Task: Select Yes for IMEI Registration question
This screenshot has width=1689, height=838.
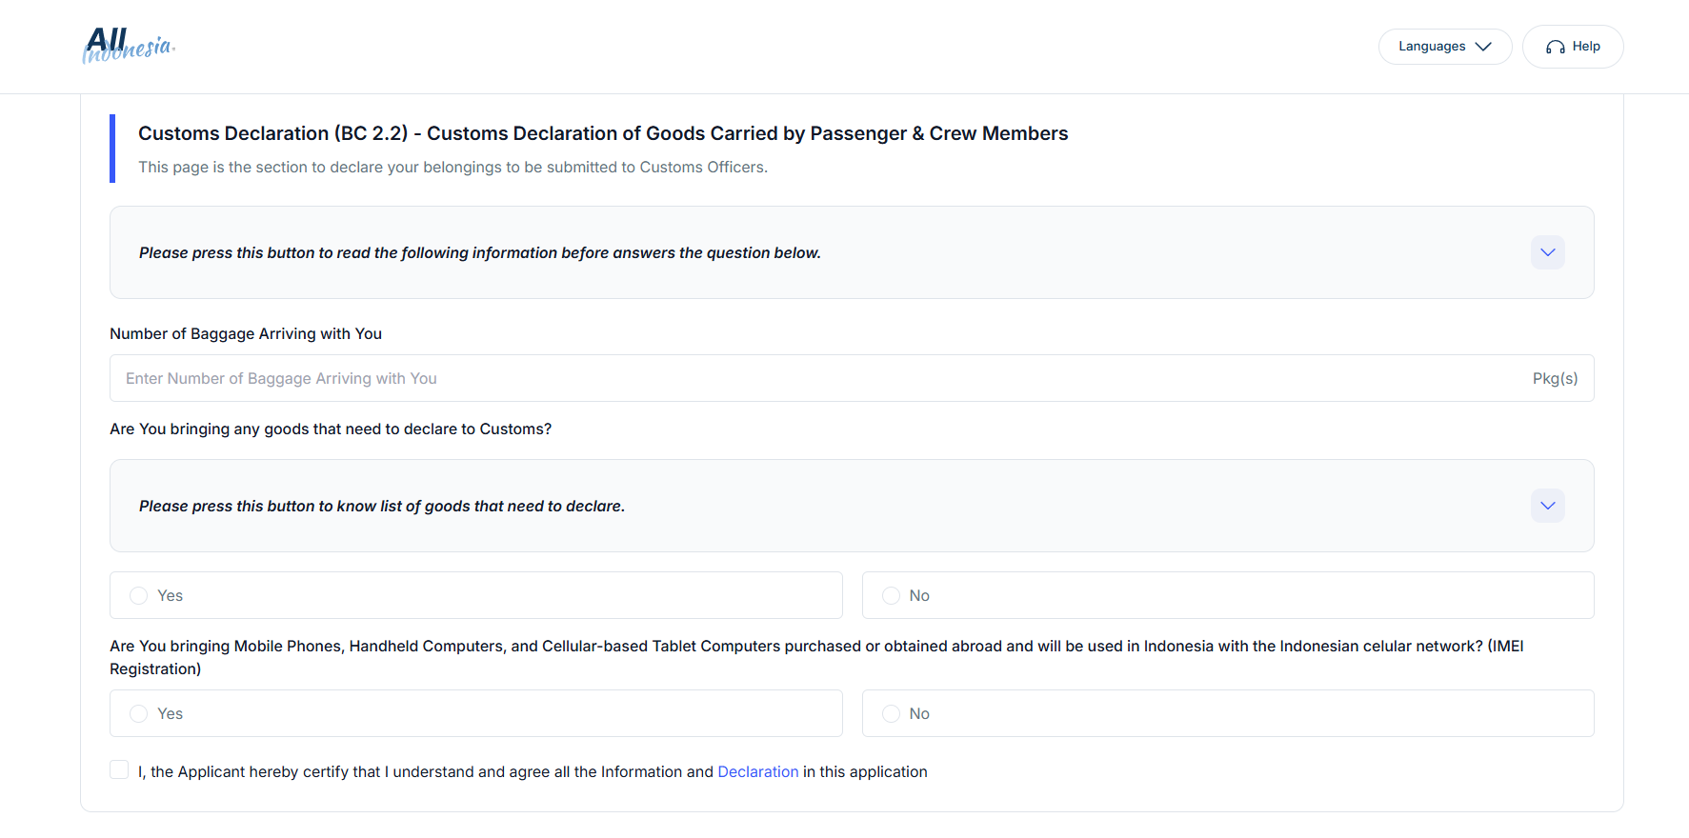Action: click(x=138, y=713)
